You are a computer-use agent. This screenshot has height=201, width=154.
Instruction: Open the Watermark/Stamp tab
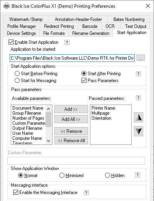[26, 19]
